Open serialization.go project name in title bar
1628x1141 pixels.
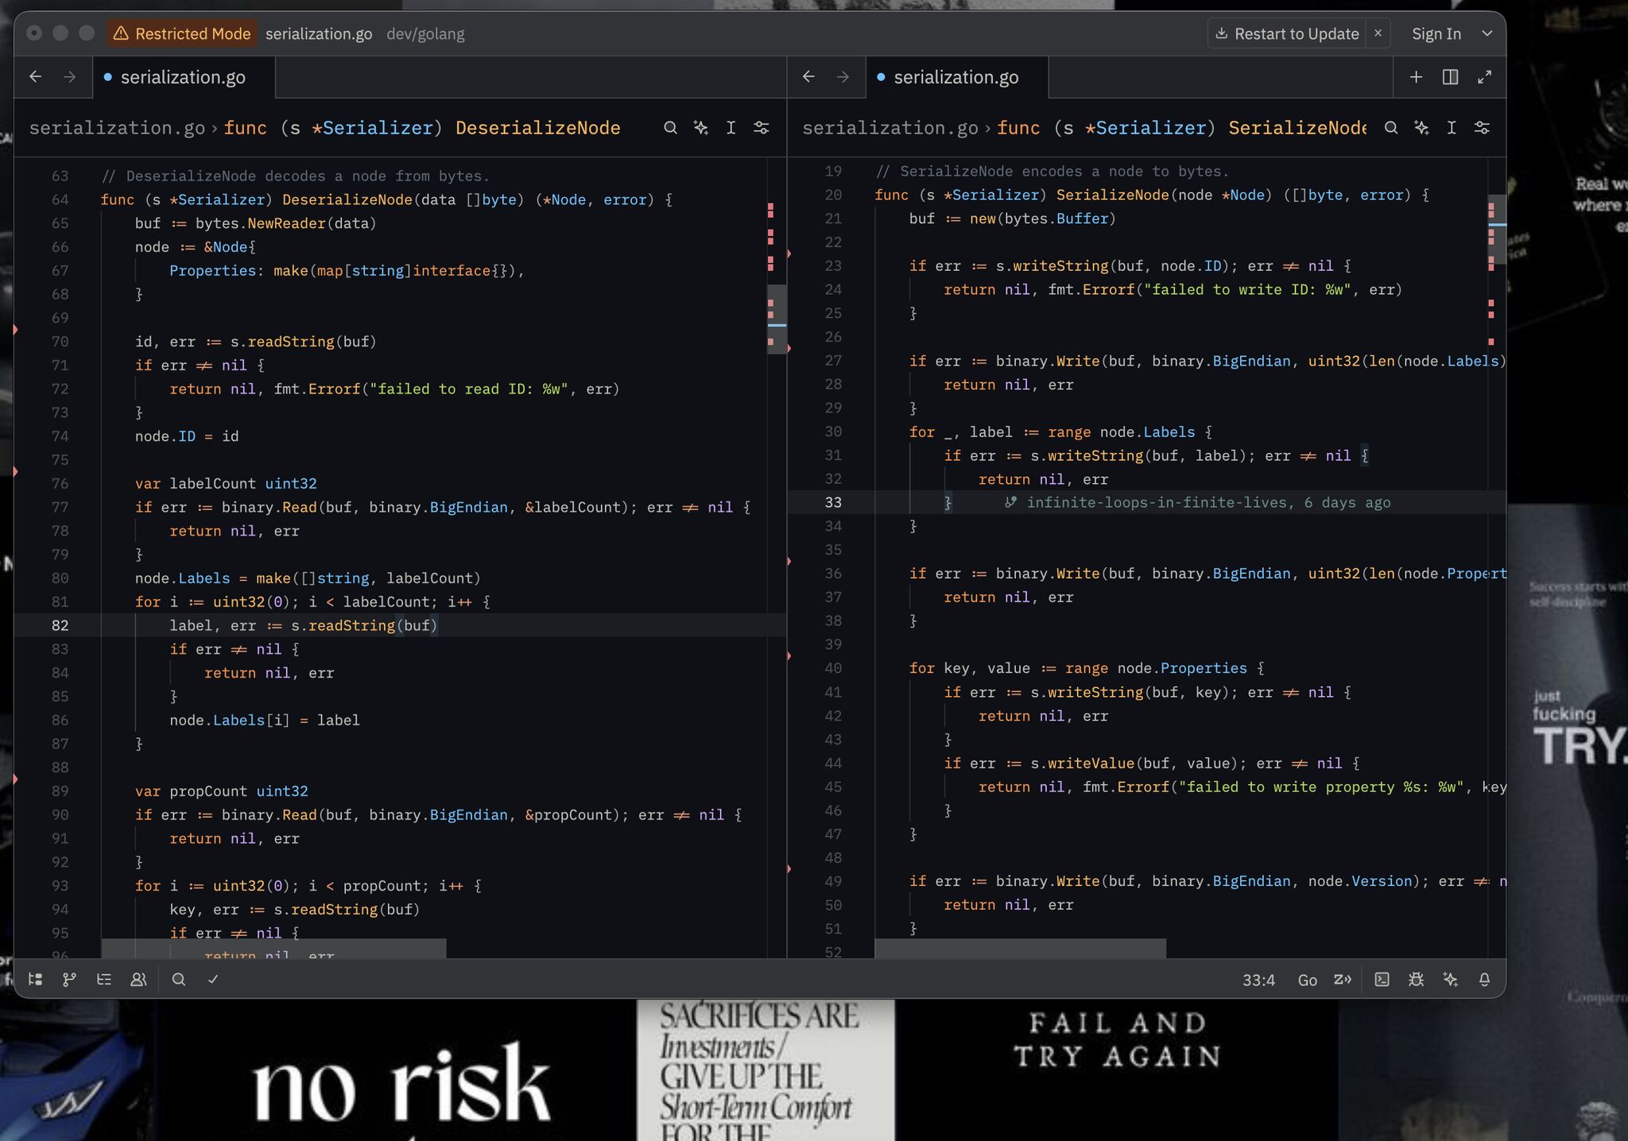click(x=319, y=34)
